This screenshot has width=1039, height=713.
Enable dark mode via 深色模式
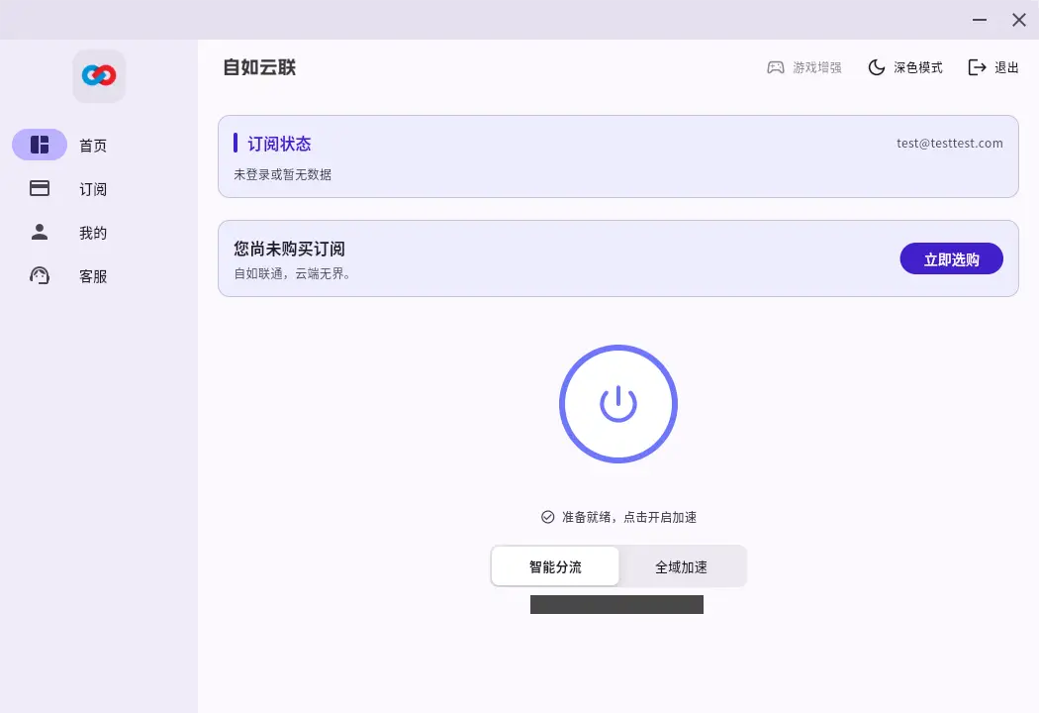[x=905, y=67]
